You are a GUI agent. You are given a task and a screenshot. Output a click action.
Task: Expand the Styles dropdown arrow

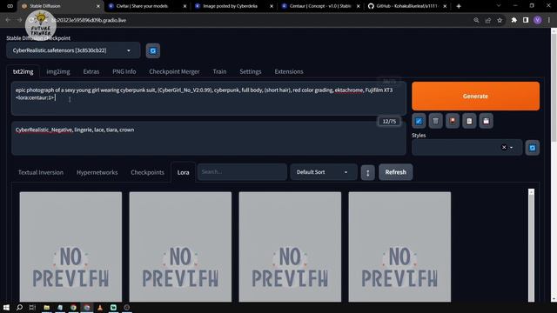511,147
